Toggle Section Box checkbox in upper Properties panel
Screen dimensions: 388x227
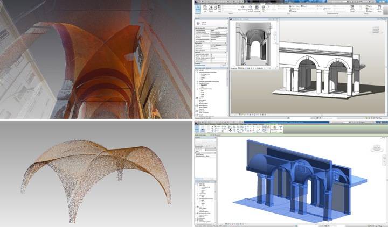click(x=212, y=60)
